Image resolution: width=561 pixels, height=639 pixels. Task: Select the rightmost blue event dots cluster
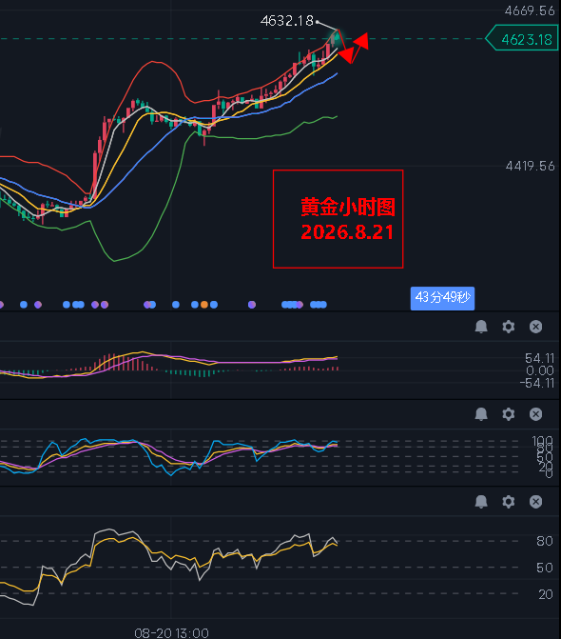[x=319, y=305]
